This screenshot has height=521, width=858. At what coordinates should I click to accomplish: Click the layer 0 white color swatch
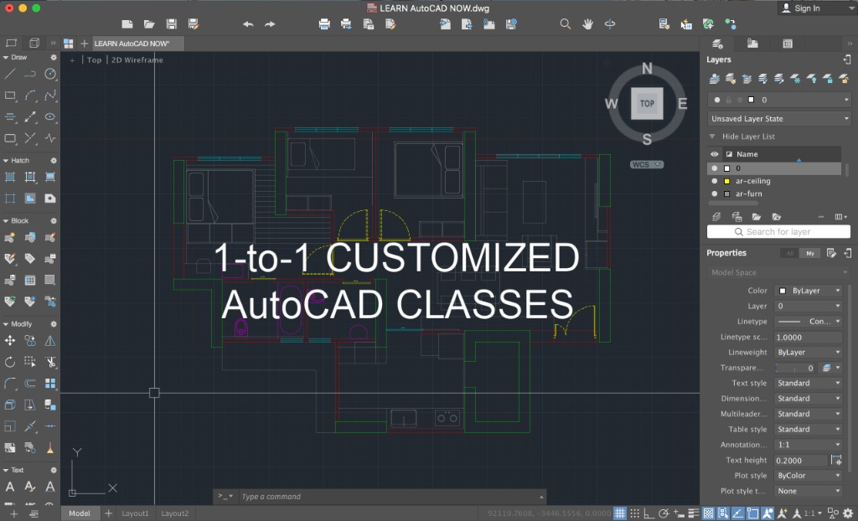(x=727, y=168)
